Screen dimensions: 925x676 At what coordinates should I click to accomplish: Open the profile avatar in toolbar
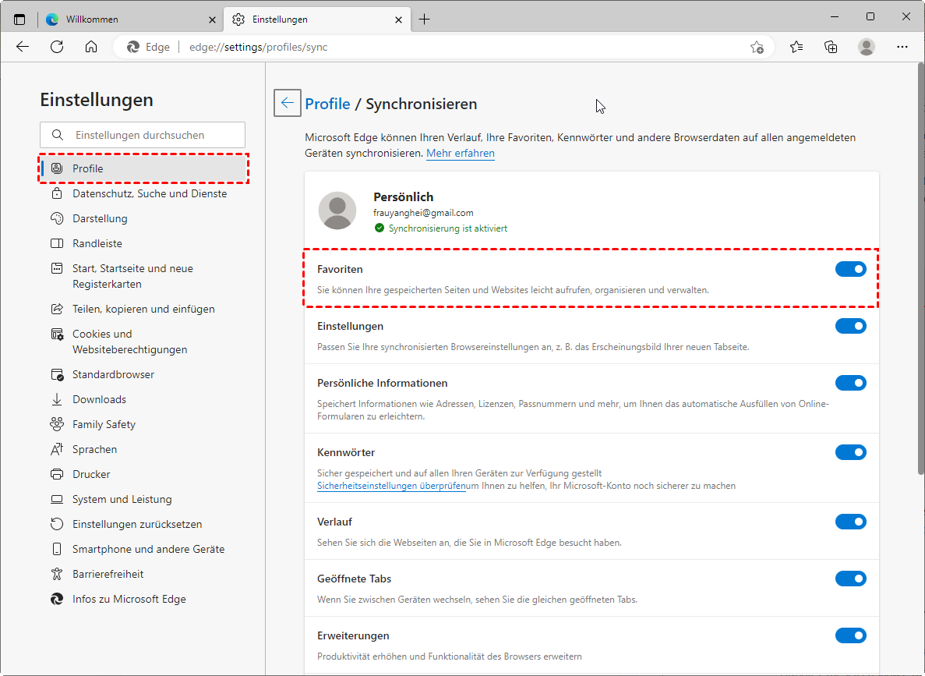(866, 48)
